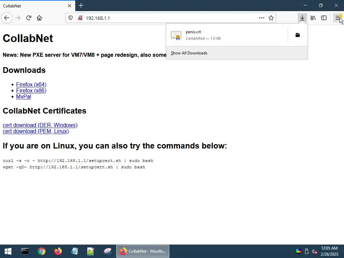Show sidebars toolbar icon
The height and width of the screenshot is (258, 344).
point(324,18)
